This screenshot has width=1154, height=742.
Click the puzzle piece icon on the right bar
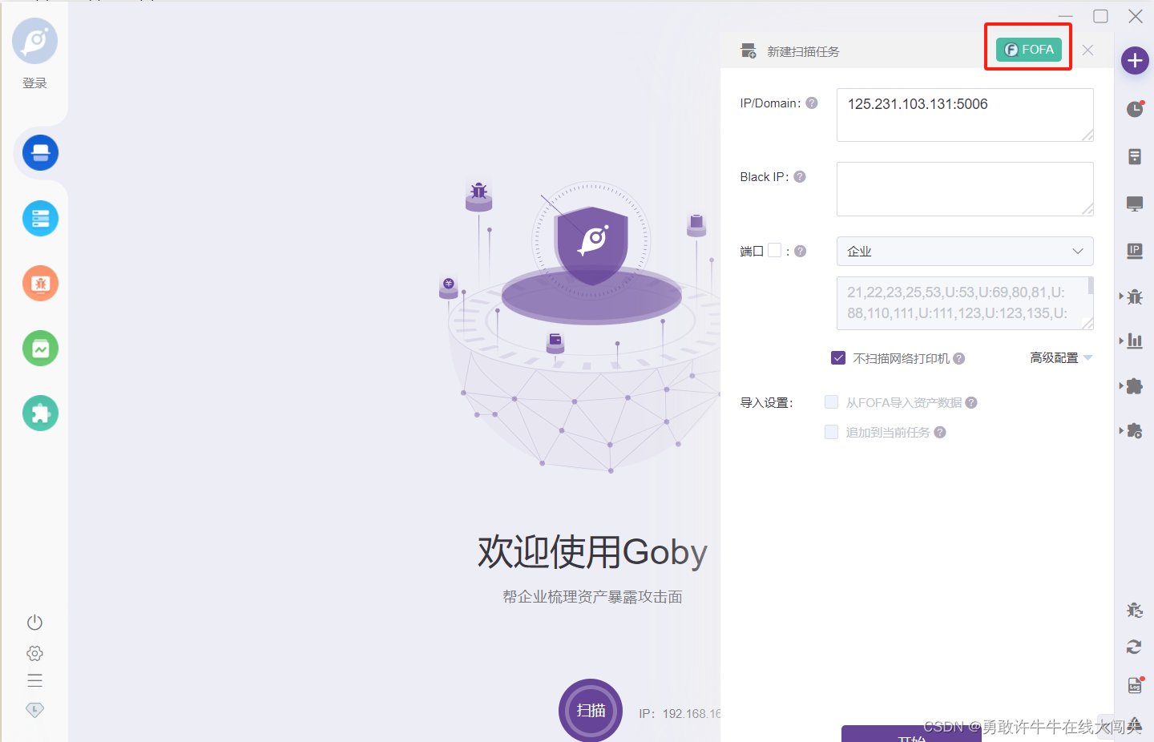point(1135,385)
